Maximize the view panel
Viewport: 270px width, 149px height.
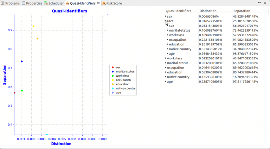point(265,3)
